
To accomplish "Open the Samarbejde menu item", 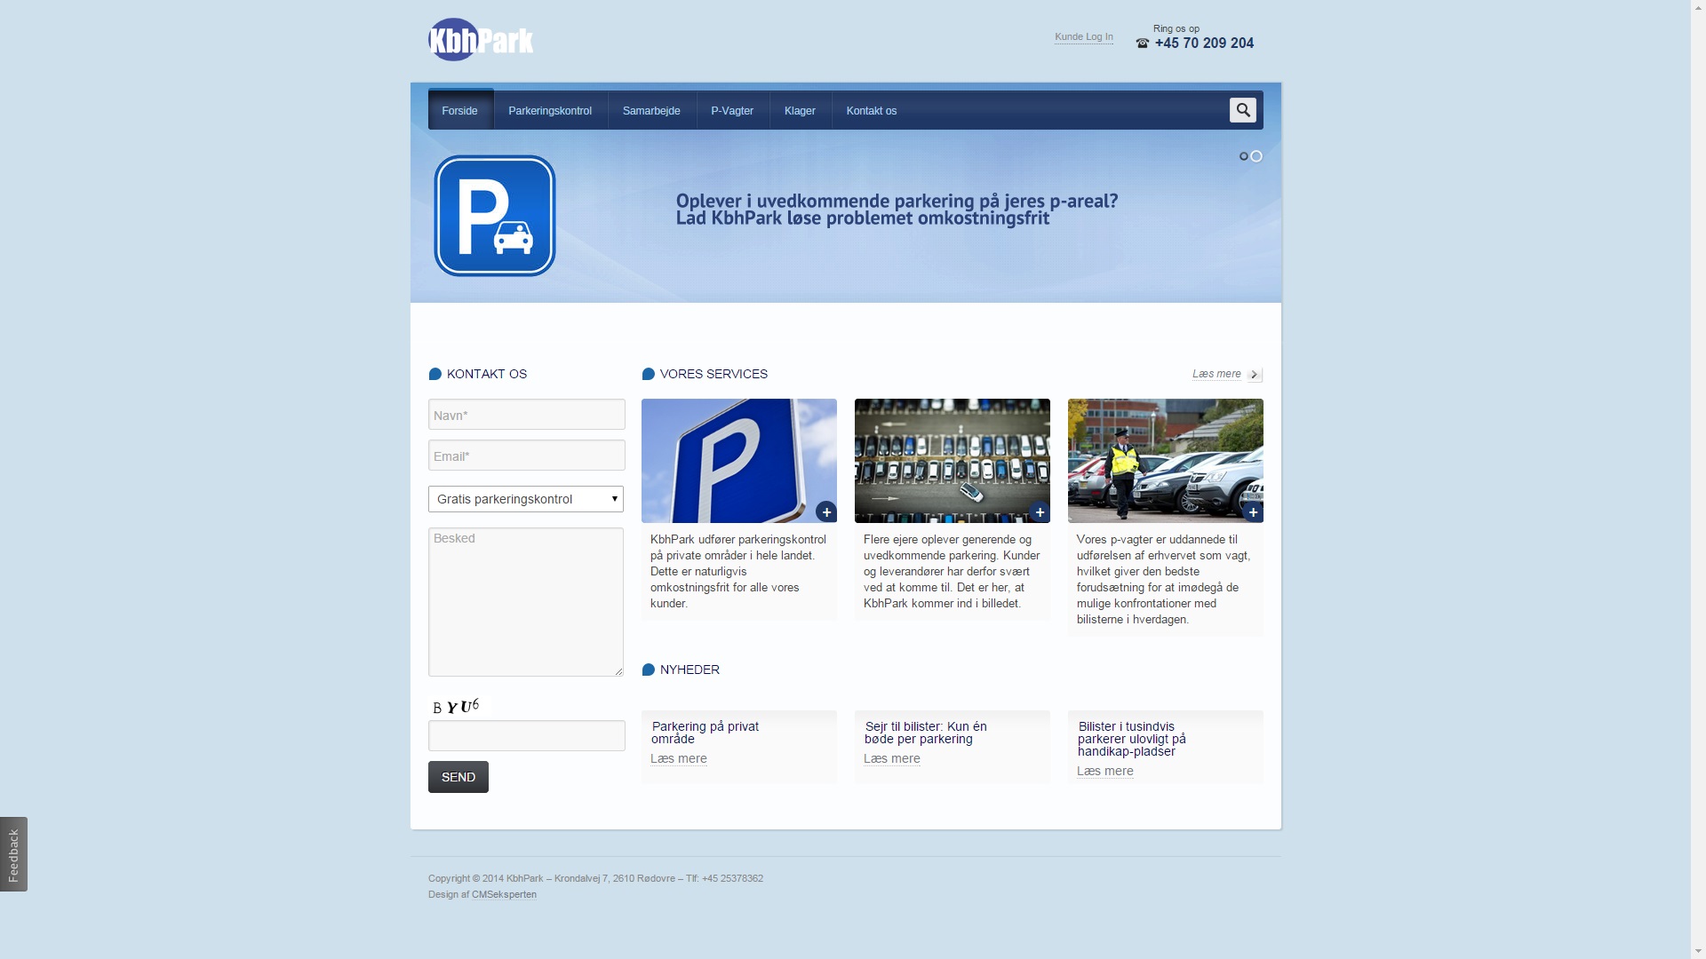I will [x=651, y=111].
